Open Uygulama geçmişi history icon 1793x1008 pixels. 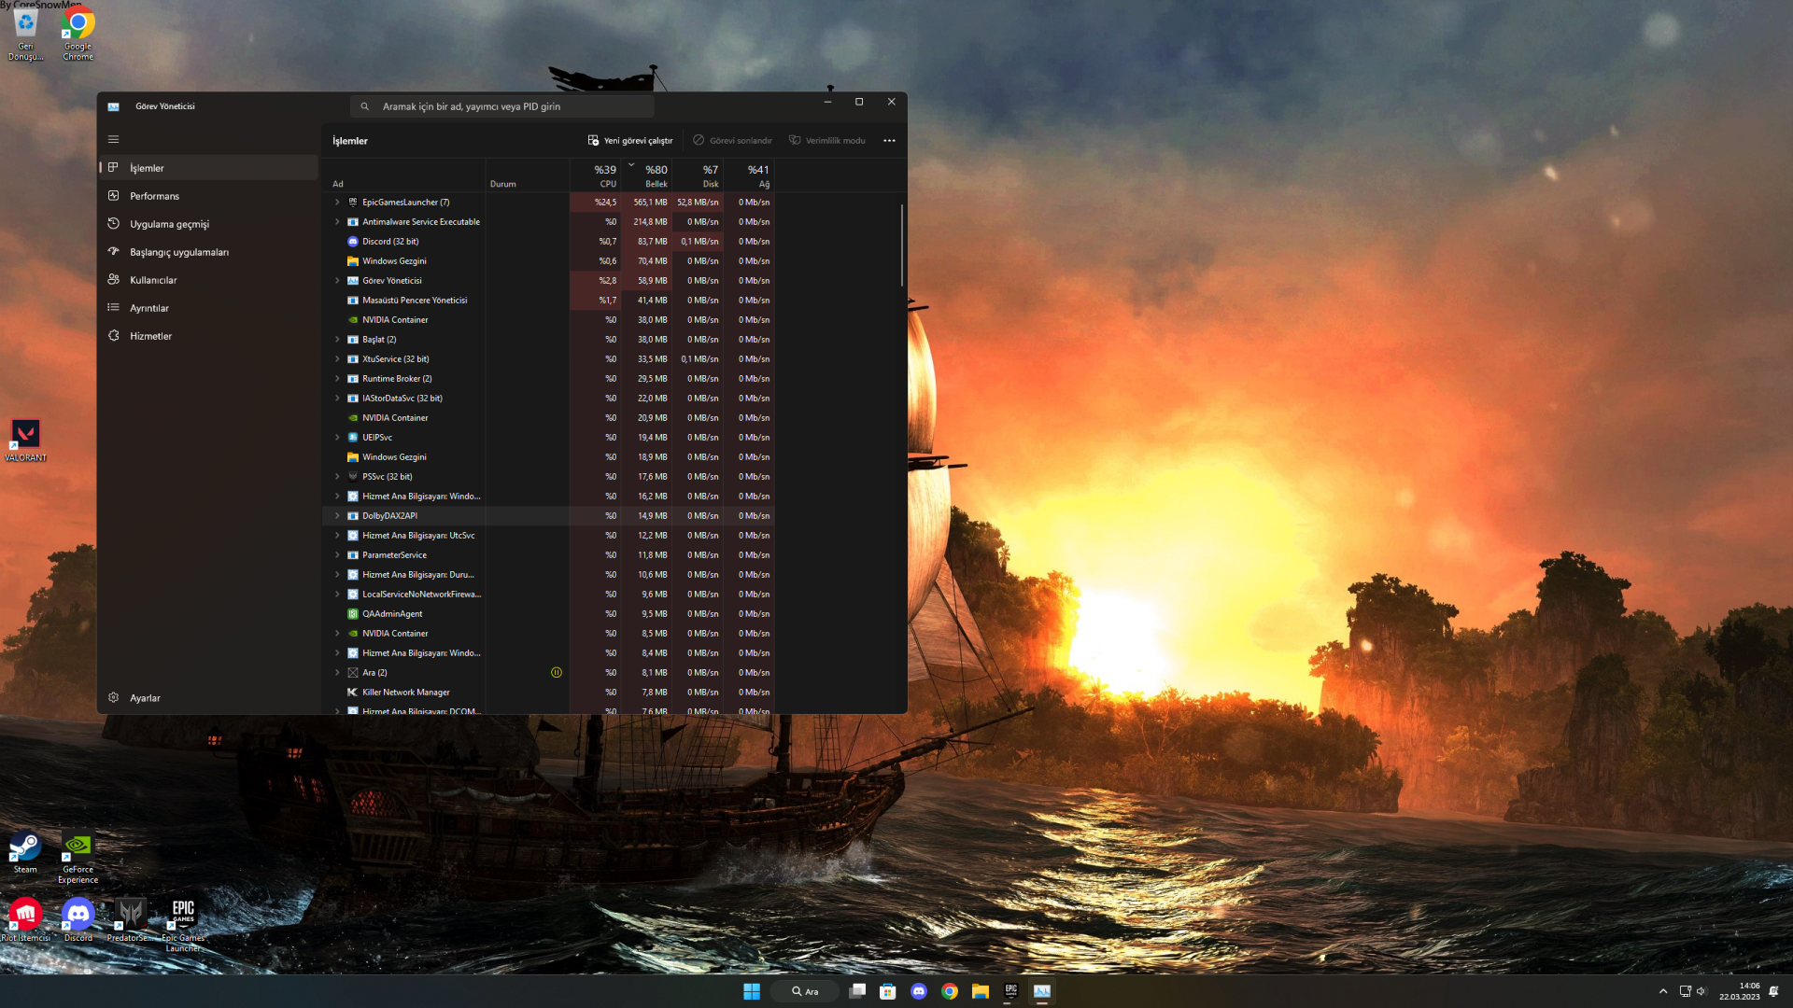tap(113, 224)
